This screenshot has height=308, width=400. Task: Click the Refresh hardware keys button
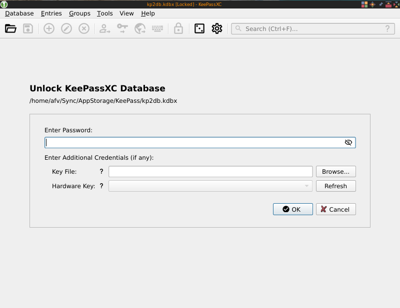click(x=335, y=186)
